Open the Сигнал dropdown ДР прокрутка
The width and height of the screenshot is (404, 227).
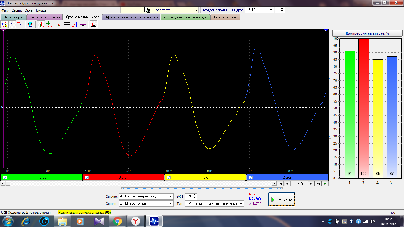(x=146, y=203)
